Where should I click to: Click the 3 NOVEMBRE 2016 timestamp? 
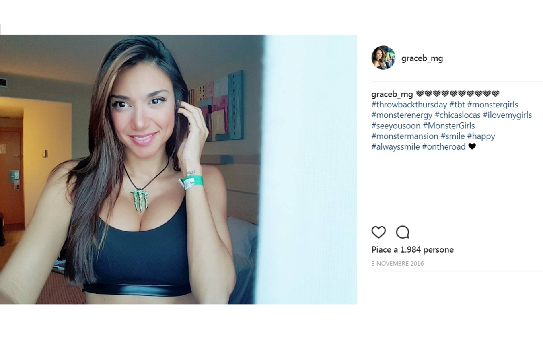point(397,264)
